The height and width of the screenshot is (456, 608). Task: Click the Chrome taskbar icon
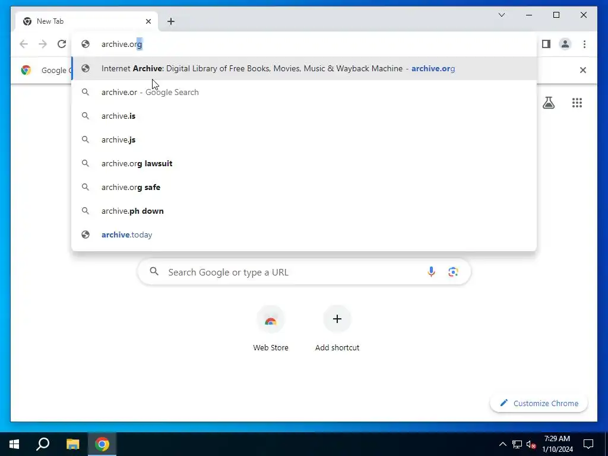(x=102, y=444)
